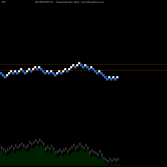Click the "BLUEBLENDS 3%+-" chart title text
The height and width of the screenshot is (167, 167).
coord(45,2)
